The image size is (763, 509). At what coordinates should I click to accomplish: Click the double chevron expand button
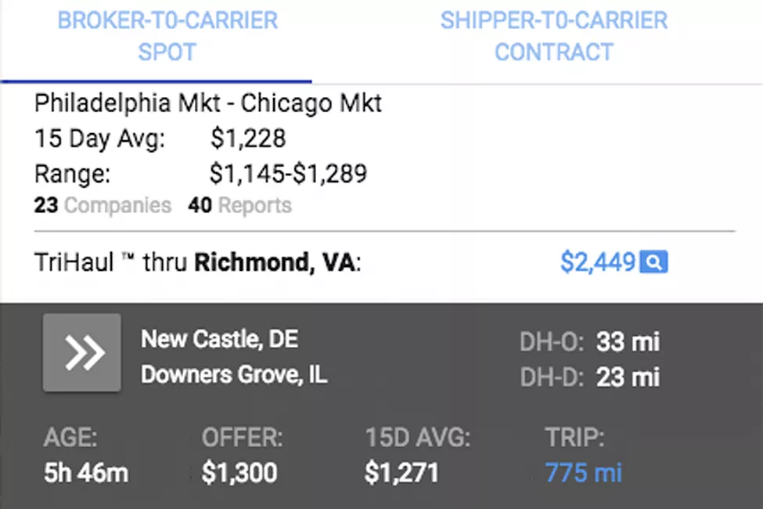coord(81,352)
